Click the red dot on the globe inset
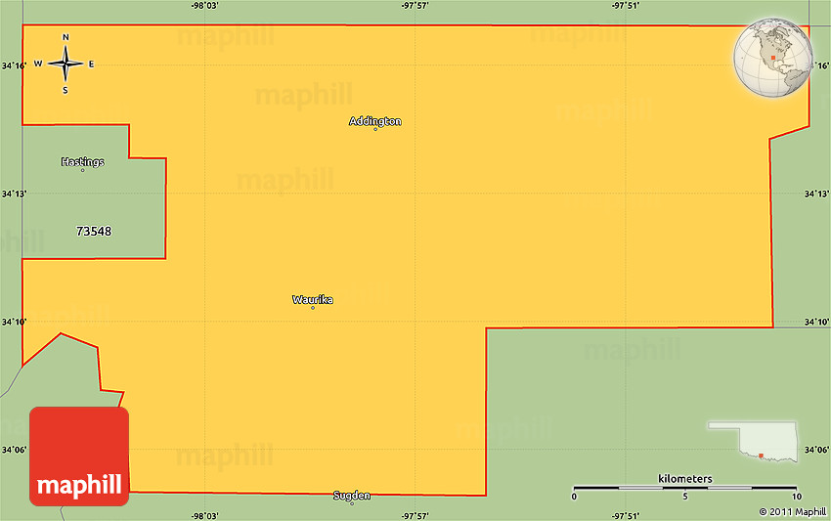The height and width of the screenshot is (521, 831). point(772,58)
